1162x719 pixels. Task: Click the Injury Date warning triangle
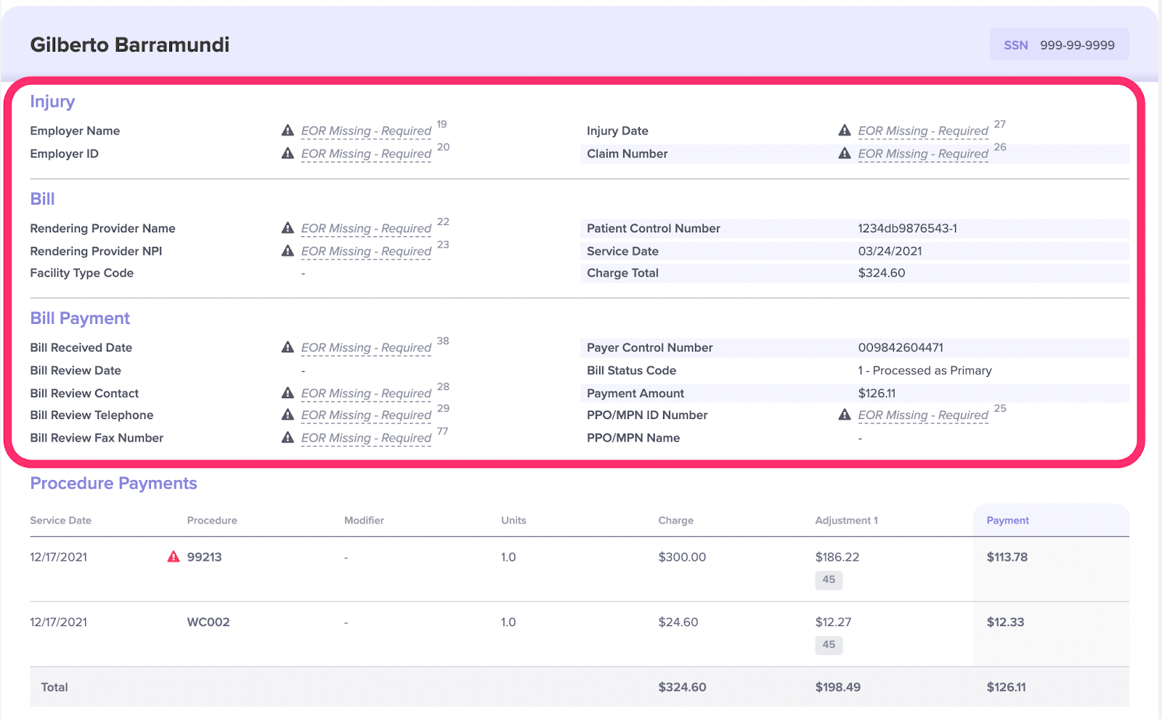[845, 131]
